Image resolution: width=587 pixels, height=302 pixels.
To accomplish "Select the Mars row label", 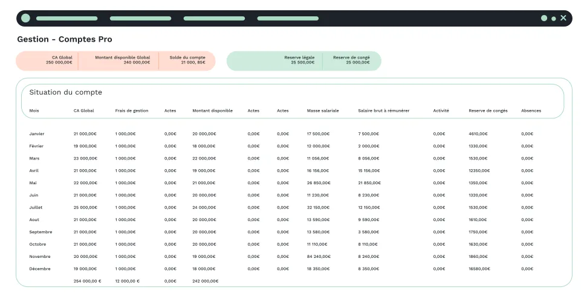I will point(34,159).
